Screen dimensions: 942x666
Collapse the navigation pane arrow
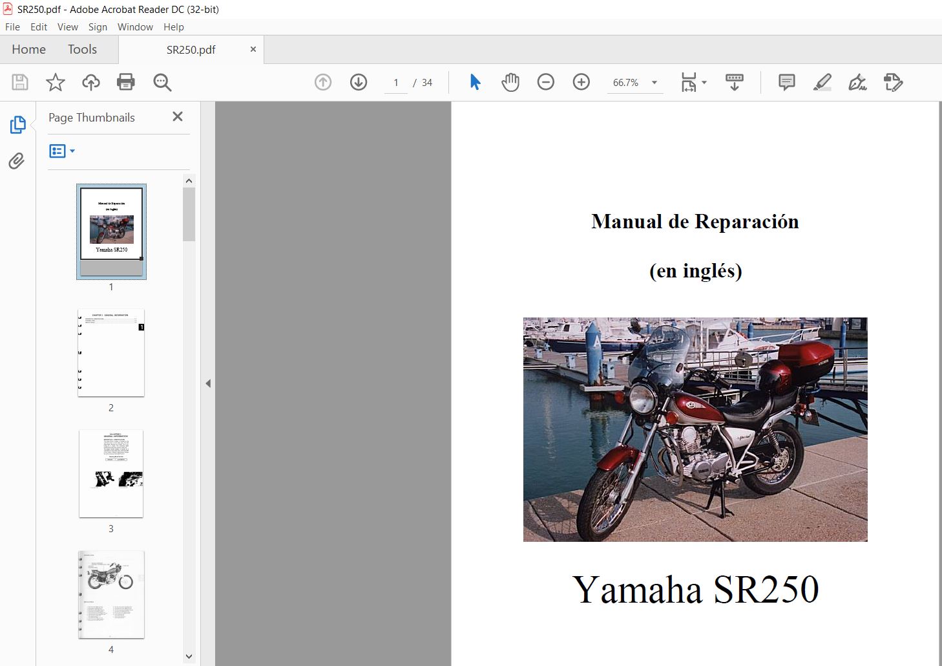click(208, 383)
